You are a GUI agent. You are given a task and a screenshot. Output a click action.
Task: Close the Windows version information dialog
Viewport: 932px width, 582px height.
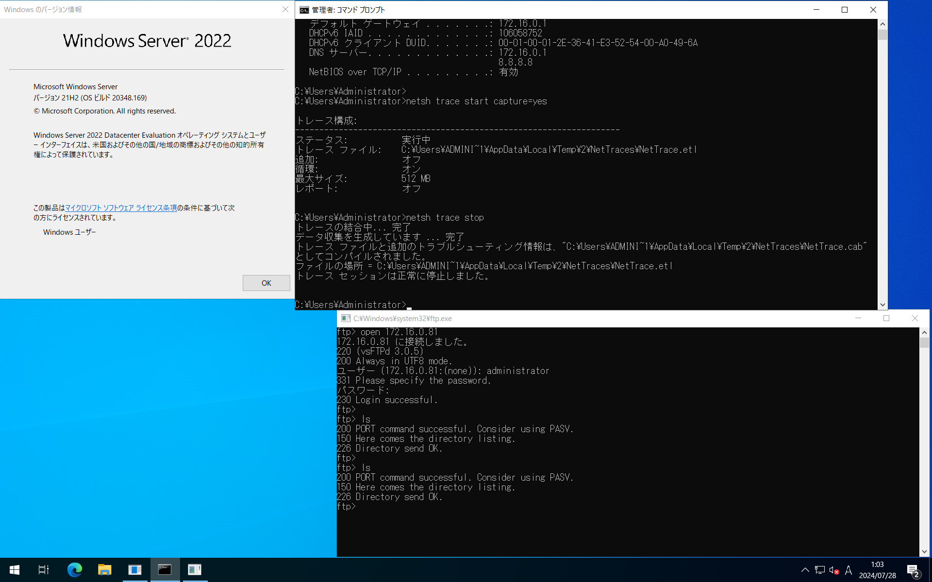point(285,9)
